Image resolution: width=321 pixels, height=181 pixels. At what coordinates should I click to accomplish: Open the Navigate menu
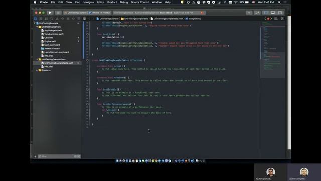89,2
